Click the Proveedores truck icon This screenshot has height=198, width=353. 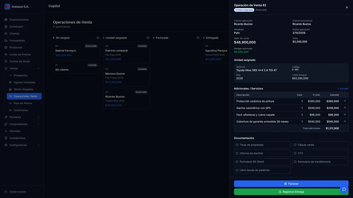pyautogui.click(x=6, y=40)
